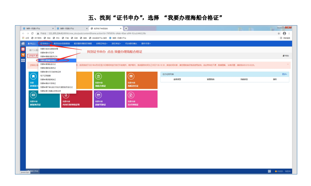This screenshot has height=186, width=311.
Task: Click the orange V icon in sidebar
Action: pyautogui.click(x=23, y=55)
